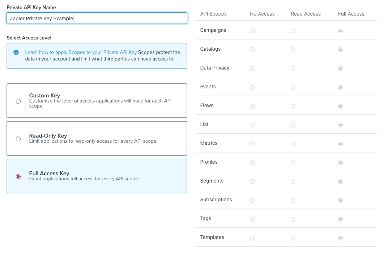Click the Custom Key option card title
388x260 pixels.
point(44,96)
